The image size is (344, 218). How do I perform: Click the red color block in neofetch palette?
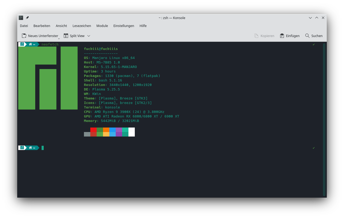click(93, 130)
